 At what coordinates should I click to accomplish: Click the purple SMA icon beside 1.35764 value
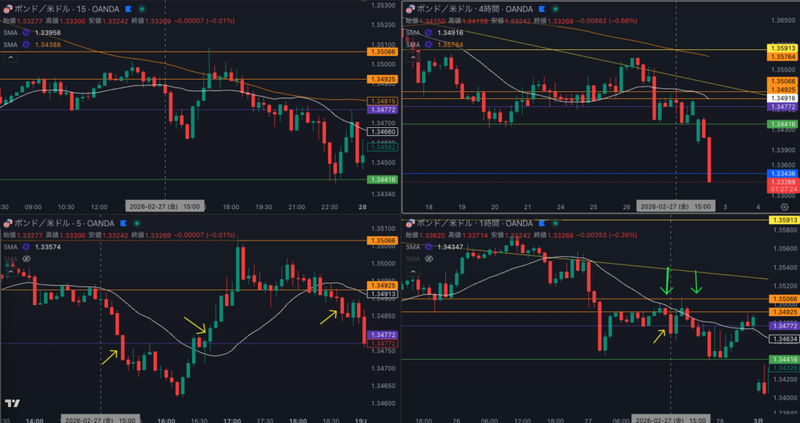point(427,44)
